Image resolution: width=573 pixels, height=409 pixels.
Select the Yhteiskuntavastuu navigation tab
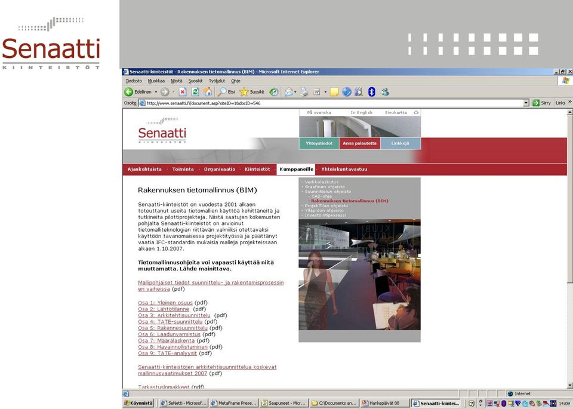[x=344, y=169]
